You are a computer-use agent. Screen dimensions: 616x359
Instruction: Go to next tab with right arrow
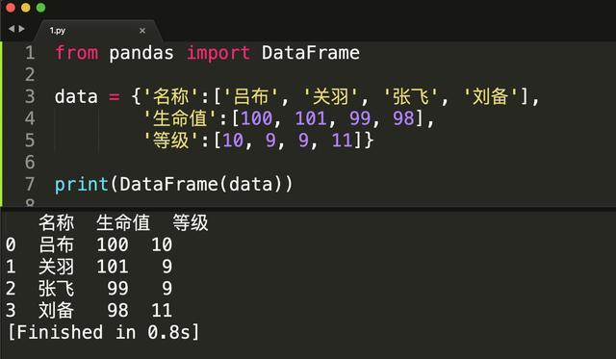click(x=21, y=29)
